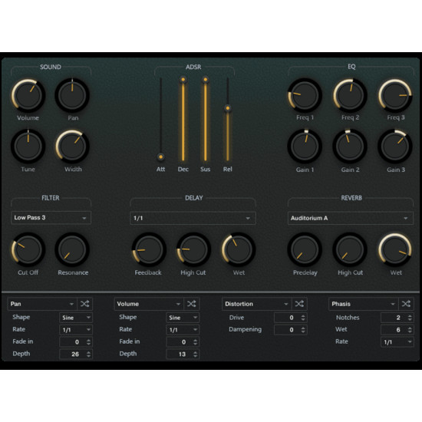Image resolution: width=422 pixels, height=422 pixels.
Task: Click the Distortion Dampening stepper arrows
Action: (303, 330)
